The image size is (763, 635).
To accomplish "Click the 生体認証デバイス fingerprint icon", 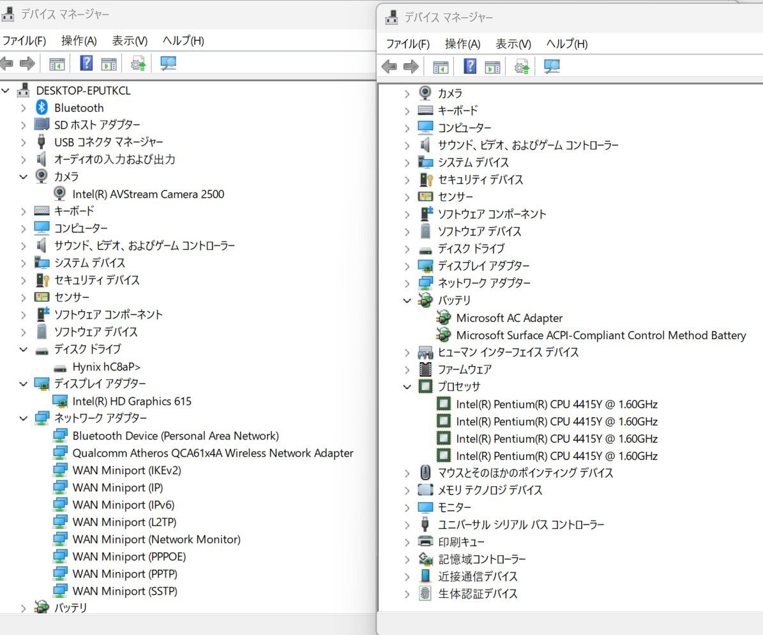I will click(425, 593).
